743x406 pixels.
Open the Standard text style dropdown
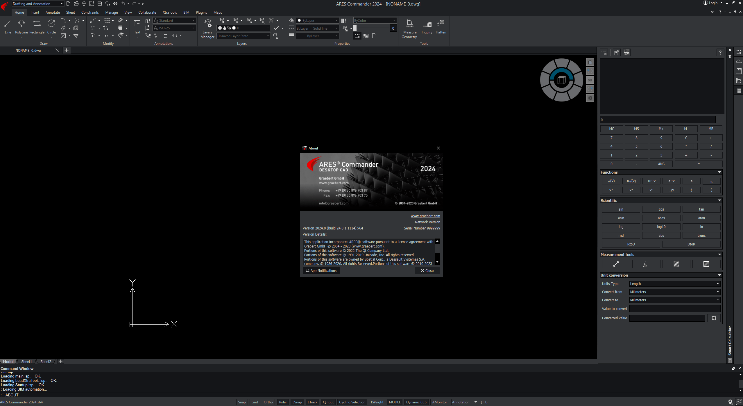pyautogui.click(x=174, y=21)
